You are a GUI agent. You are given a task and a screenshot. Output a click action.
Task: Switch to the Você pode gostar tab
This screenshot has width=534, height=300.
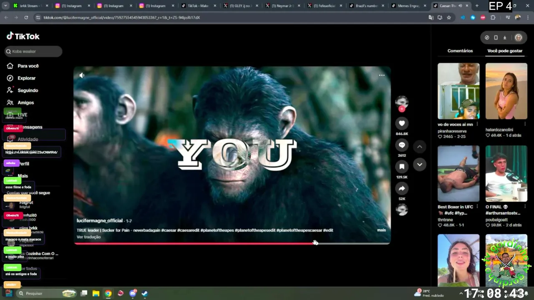505,51
